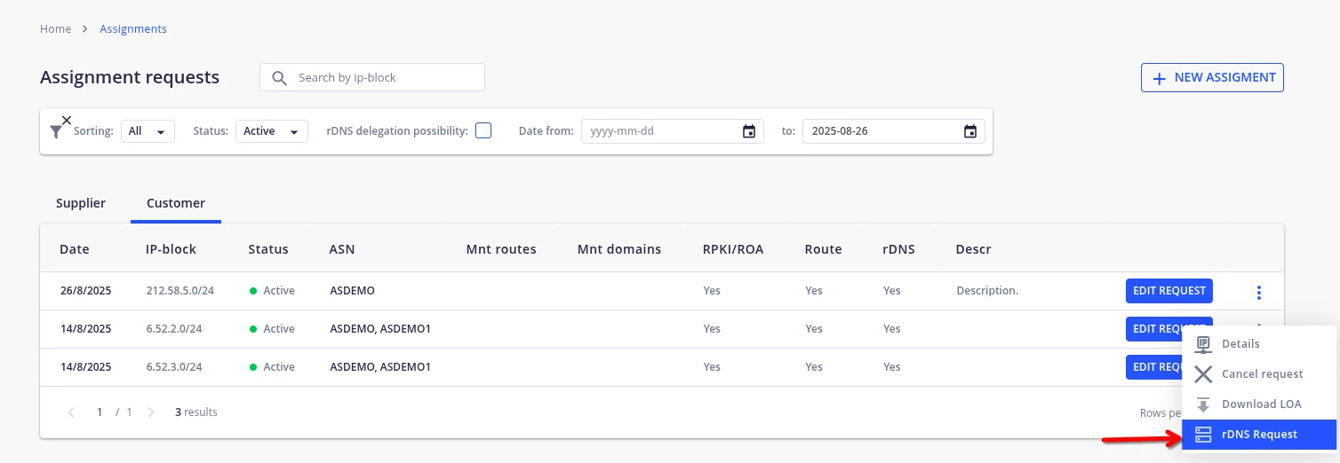Click the 'to' date field 2025-08-26
The image size is (1340, 463).
(x=894, y=131)
